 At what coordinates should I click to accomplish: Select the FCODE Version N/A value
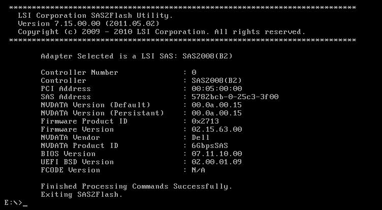(198, 170)
